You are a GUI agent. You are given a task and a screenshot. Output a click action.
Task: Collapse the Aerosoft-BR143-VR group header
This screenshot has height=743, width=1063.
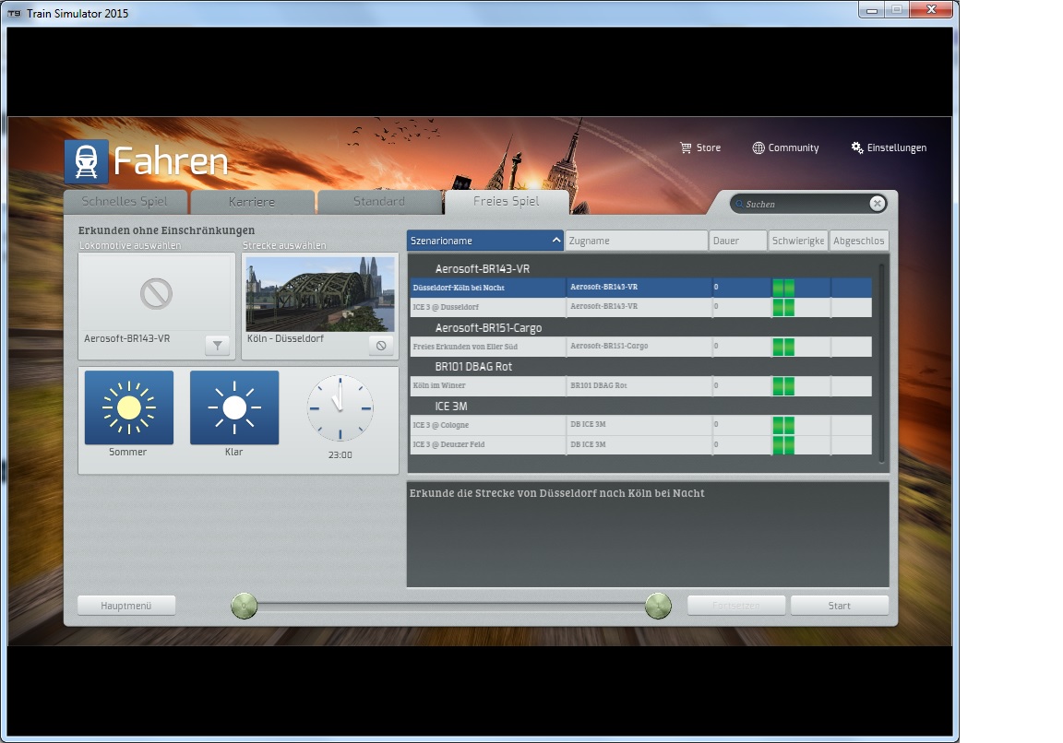(482, 269)
